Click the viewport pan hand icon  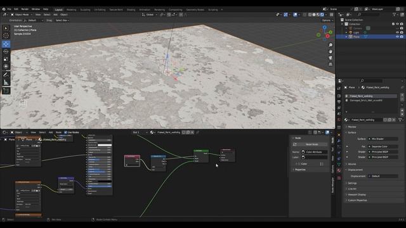(331, 51)
